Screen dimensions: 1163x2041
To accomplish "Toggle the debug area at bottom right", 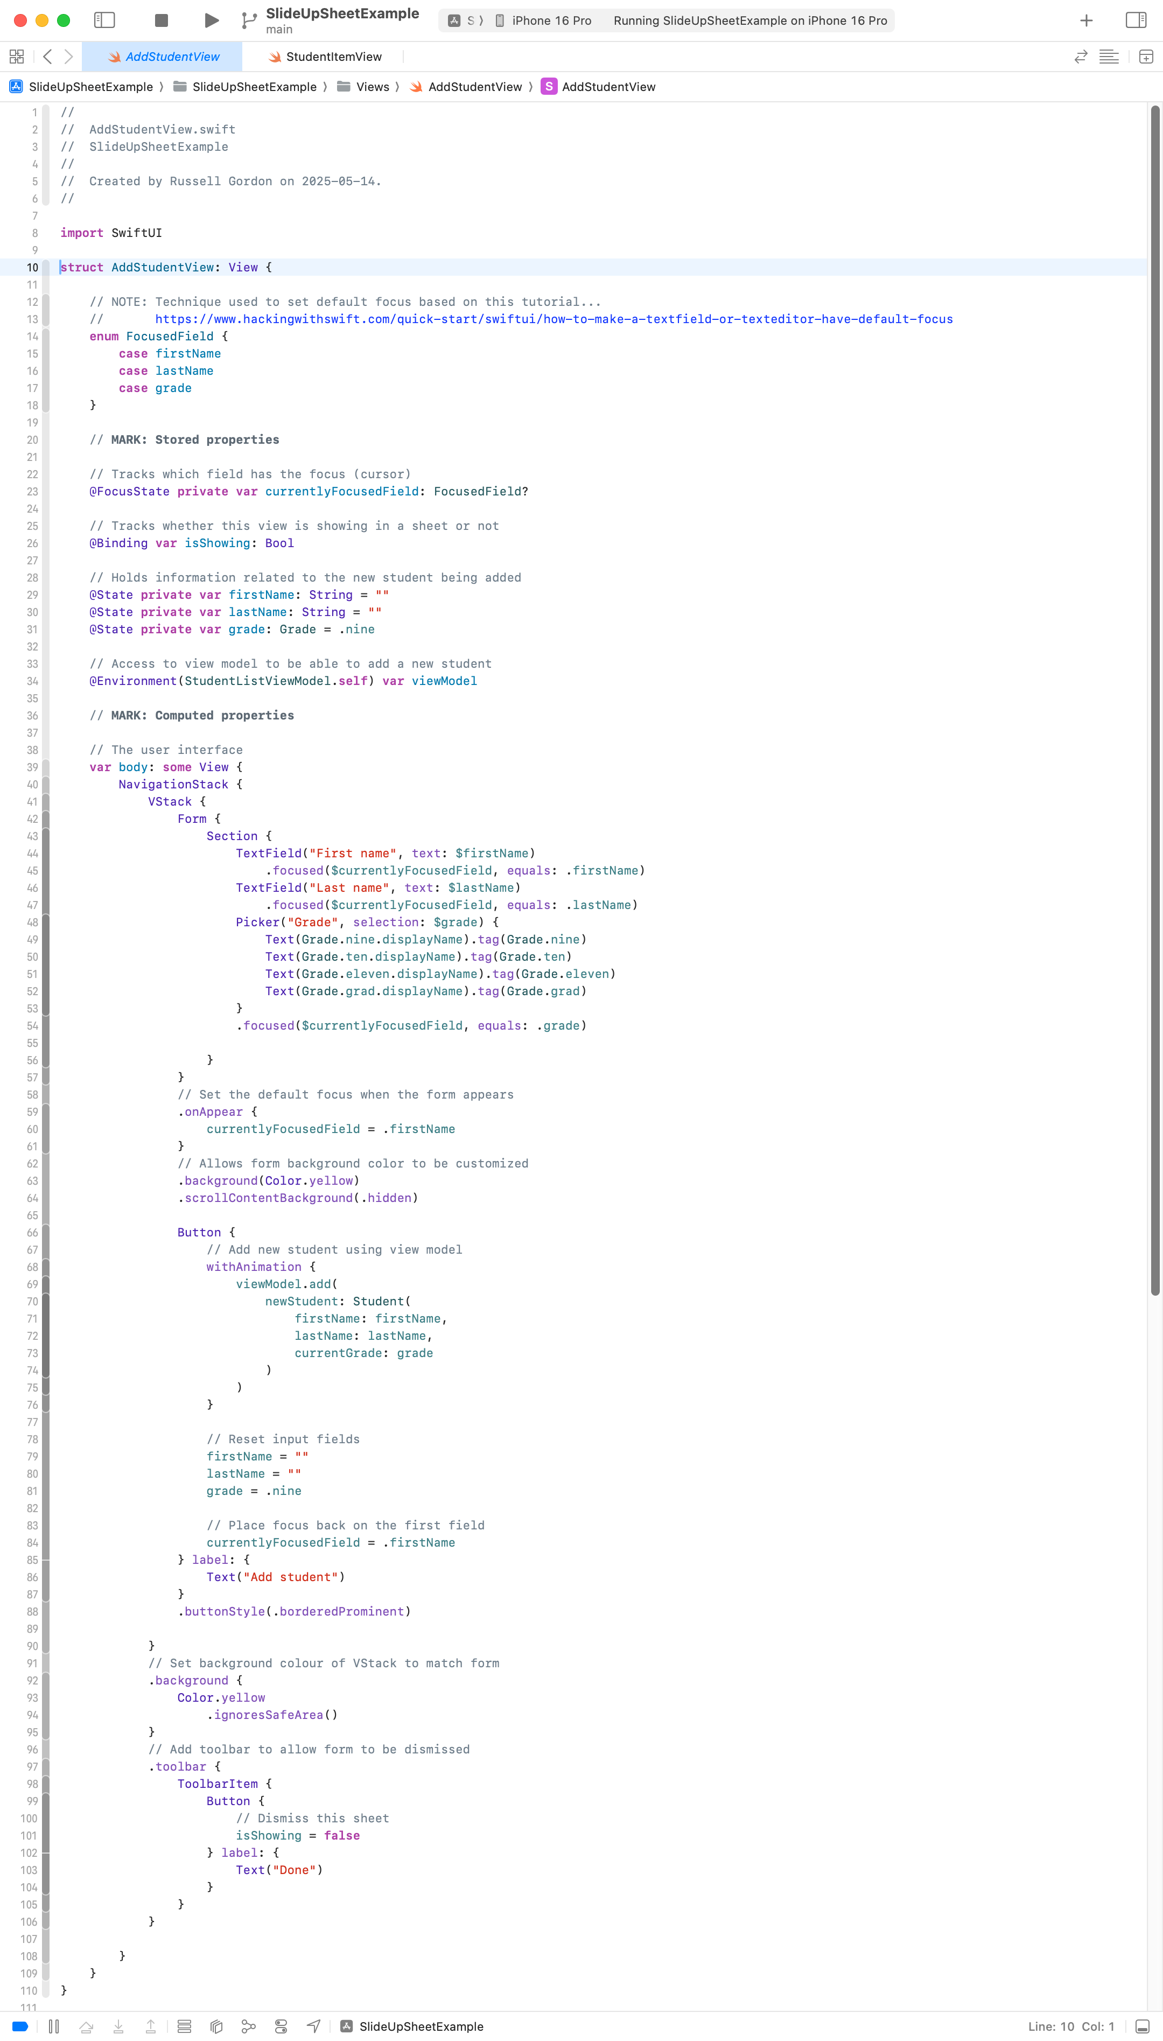I will [1142, 2026].
